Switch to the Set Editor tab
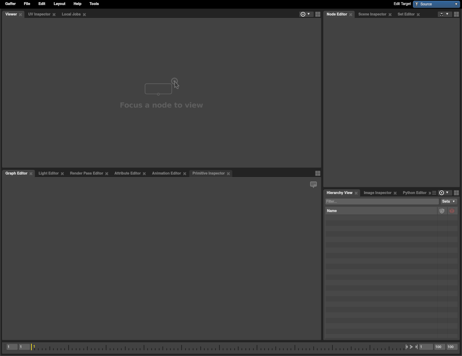This screenshot has width=462, height=356. point(406,14)
